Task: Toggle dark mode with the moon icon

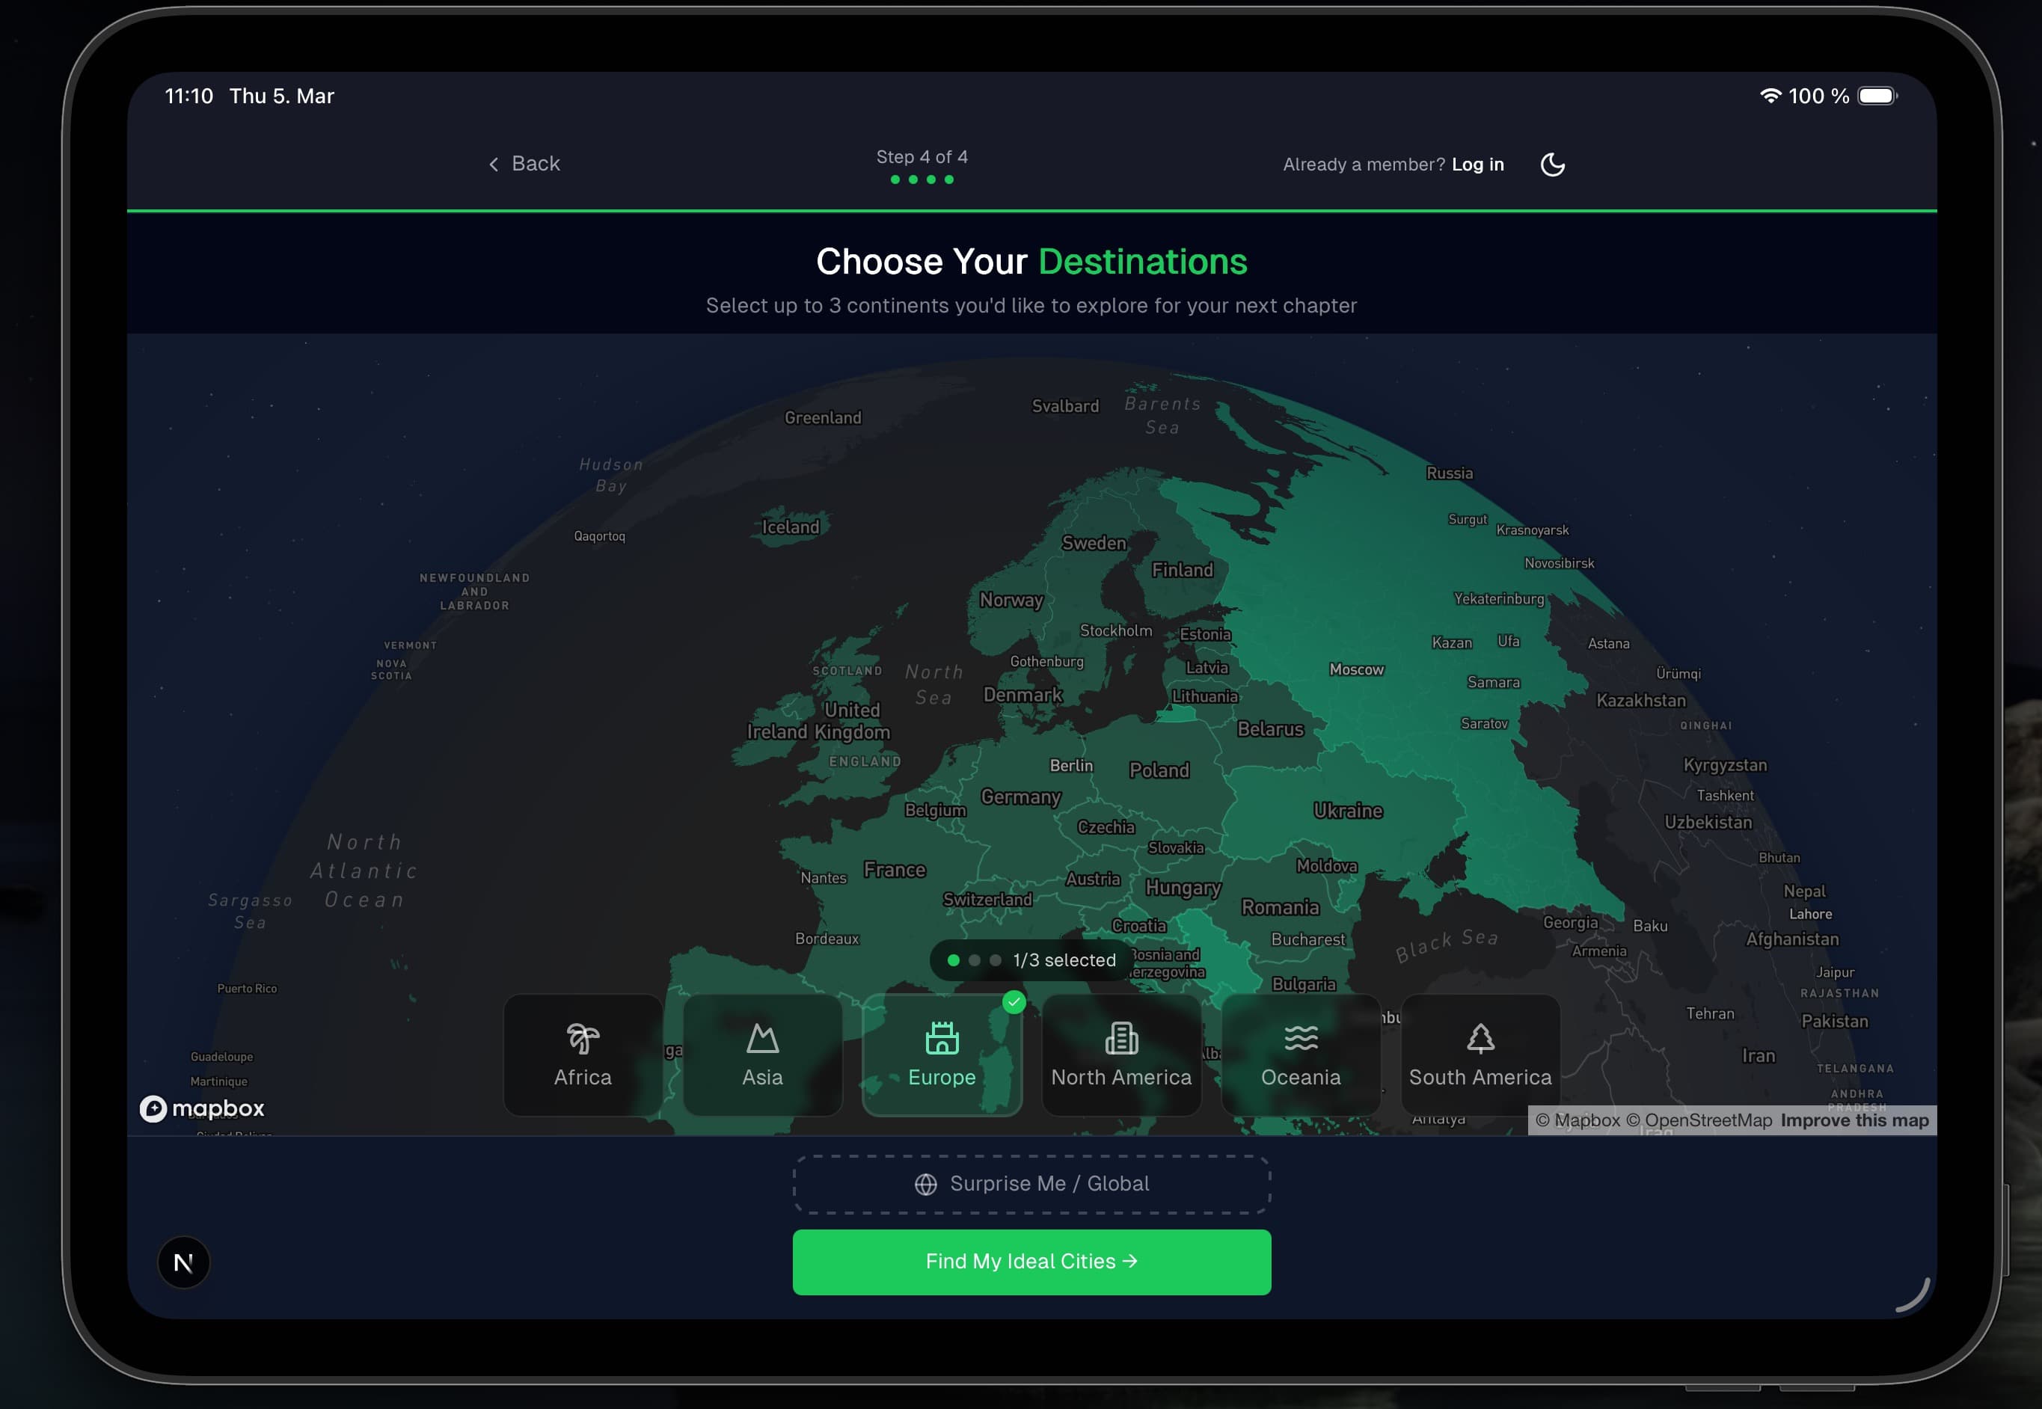Action: coord(1553,165)
